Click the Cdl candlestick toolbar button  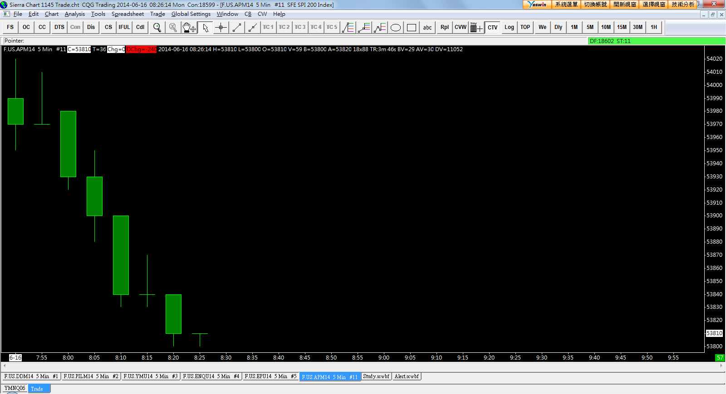tap(140, 27)
